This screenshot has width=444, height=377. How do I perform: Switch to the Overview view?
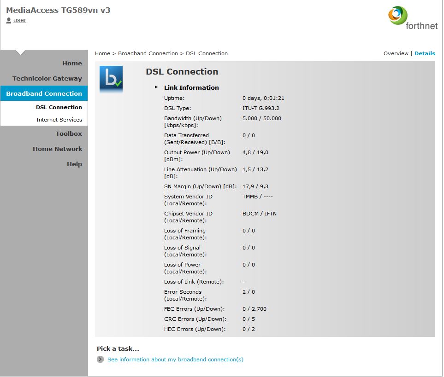click(x=396, y=53)
